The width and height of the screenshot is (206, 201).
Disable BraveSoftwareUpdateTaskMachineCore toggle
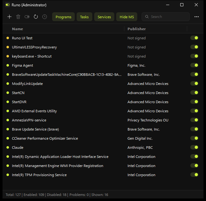point(194,74)
